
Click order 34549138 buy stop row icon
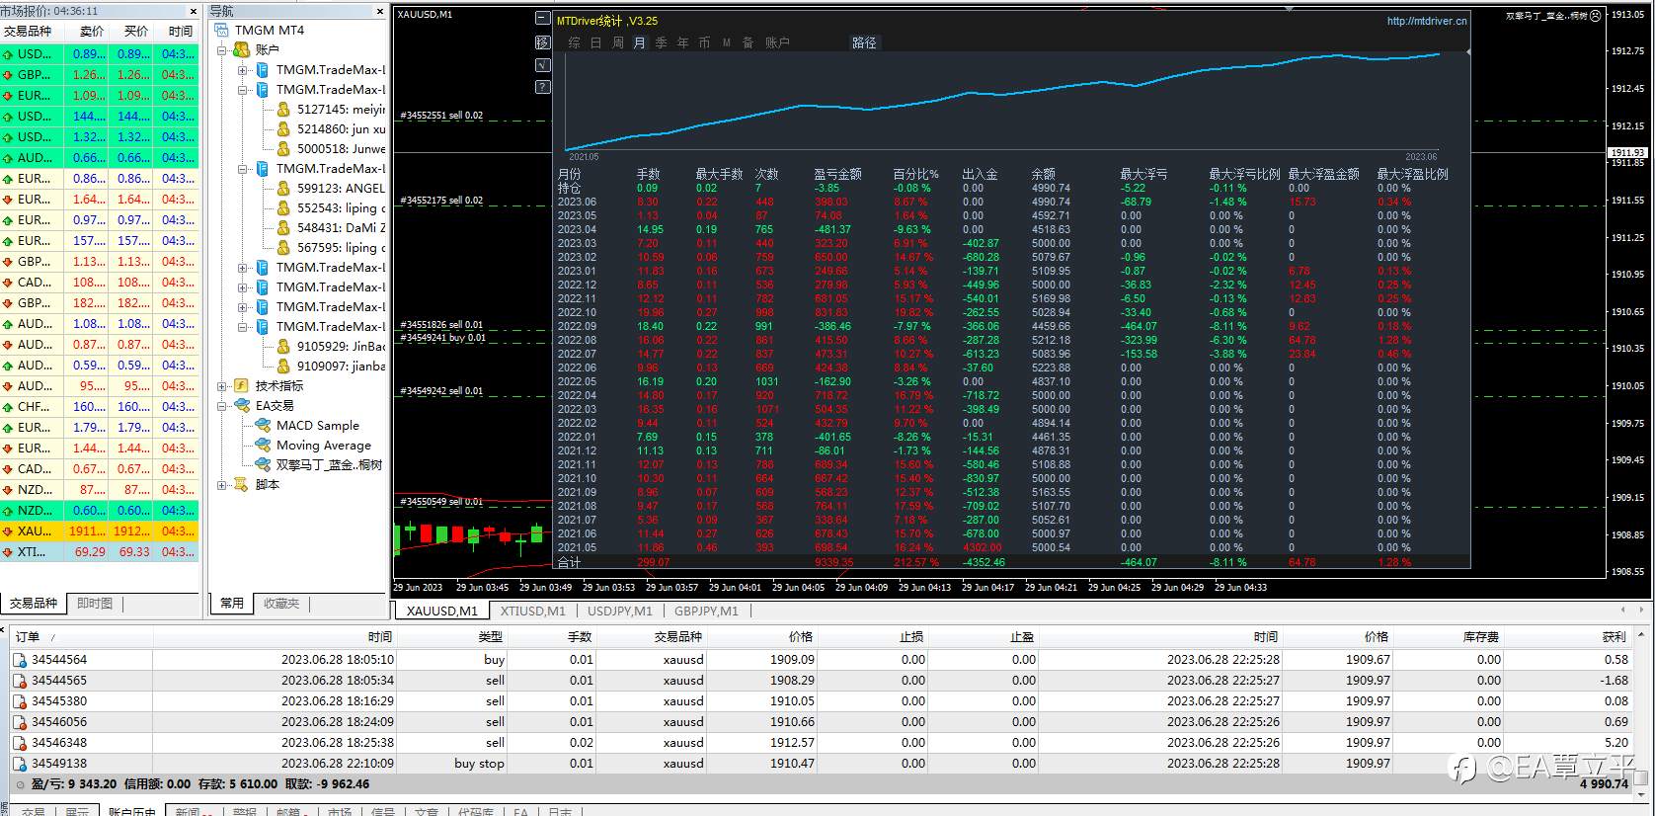click(20, 764)
